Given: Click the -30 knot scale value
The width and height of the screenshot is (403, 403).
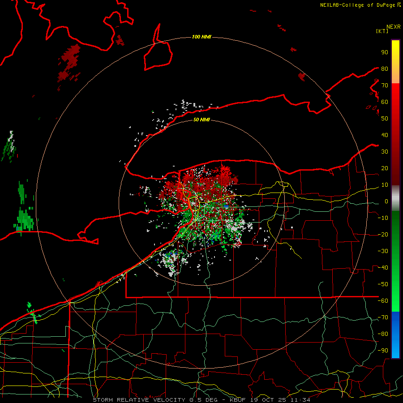Looking at the screenshot, I should tap(383, 251).
